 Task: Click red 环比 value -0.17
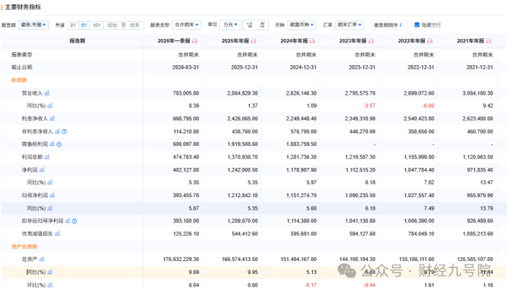tap(311, 285)
